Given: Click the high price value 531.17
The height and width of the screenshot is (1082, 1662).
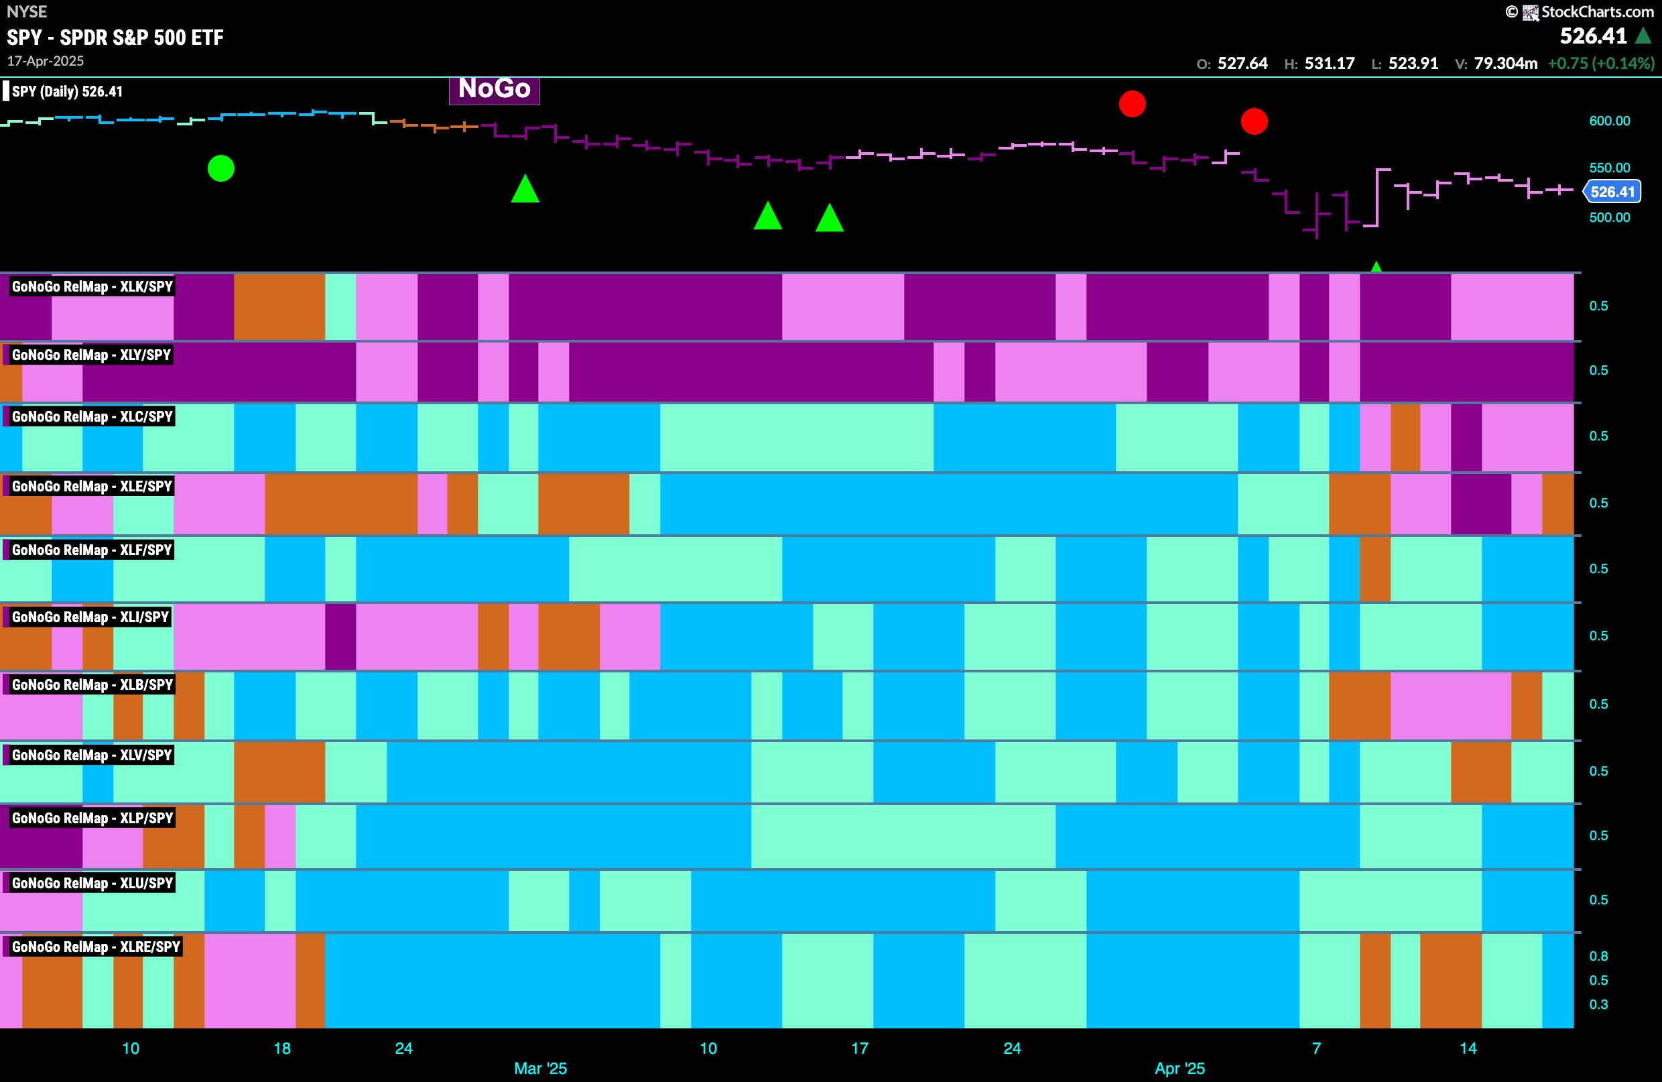Looking at the screenshot, I should tap(1330, 64).
